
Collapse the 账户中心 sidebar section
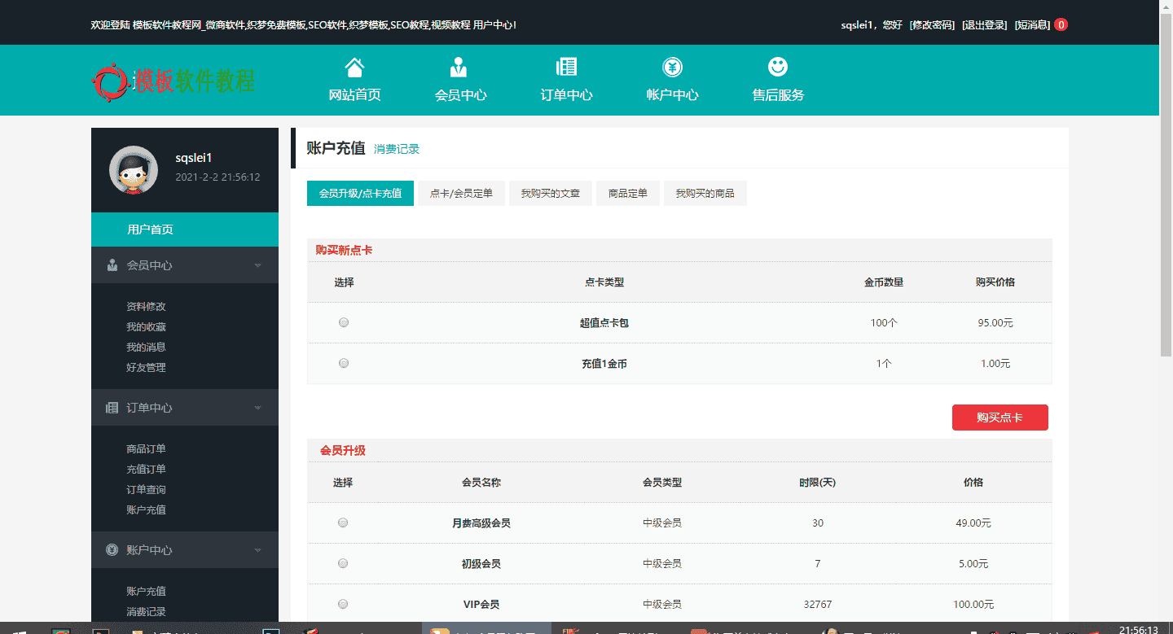tap(257, 549)
